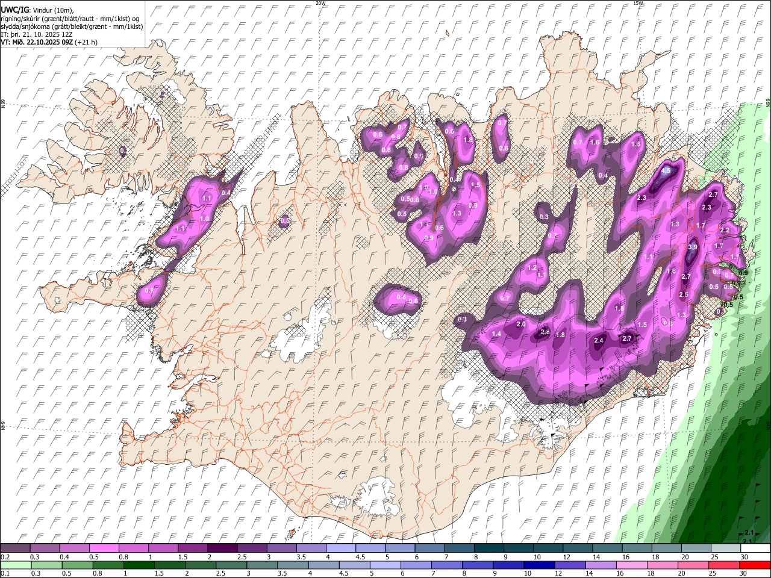
Task: Click the '14' number in the upper legend scale
Action: click(x=596, y=557)
